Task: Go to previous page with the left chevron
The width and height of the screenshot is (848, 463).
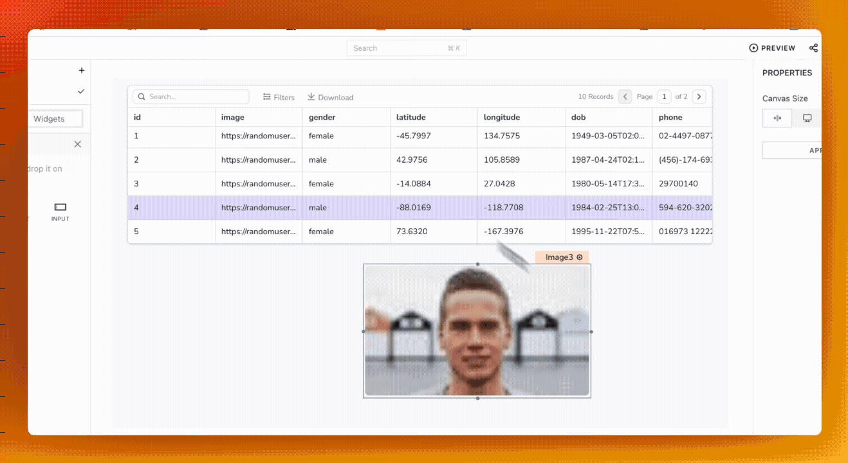Action: click(625, 96)
